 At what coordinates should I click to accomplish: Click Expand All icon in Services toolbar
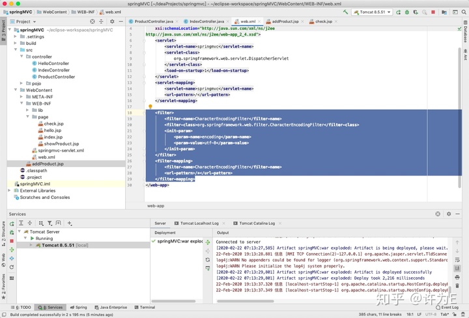(x=21, y=223)
